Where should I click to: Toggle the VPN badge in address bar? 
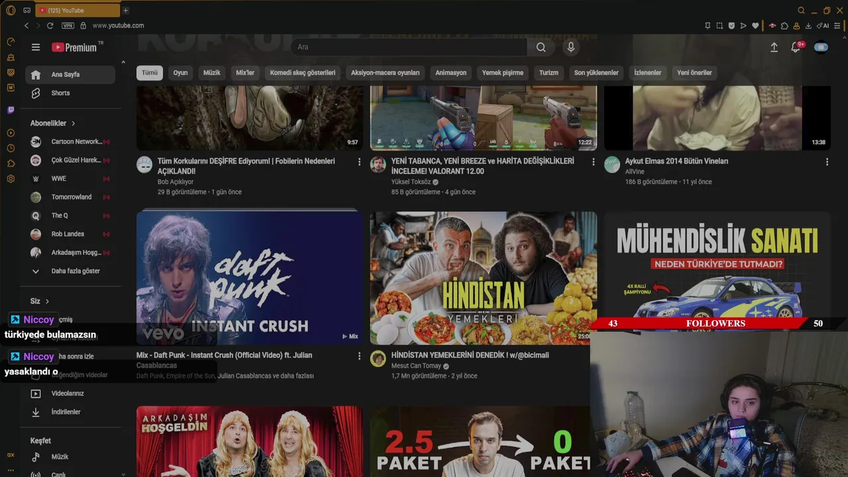[x=68, y=25]
